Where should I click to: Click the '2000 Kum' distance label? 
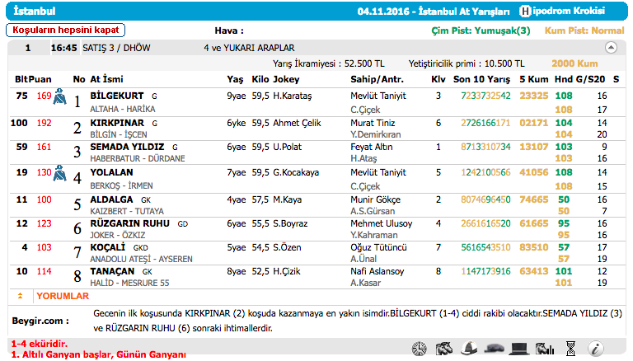point(574,63)
